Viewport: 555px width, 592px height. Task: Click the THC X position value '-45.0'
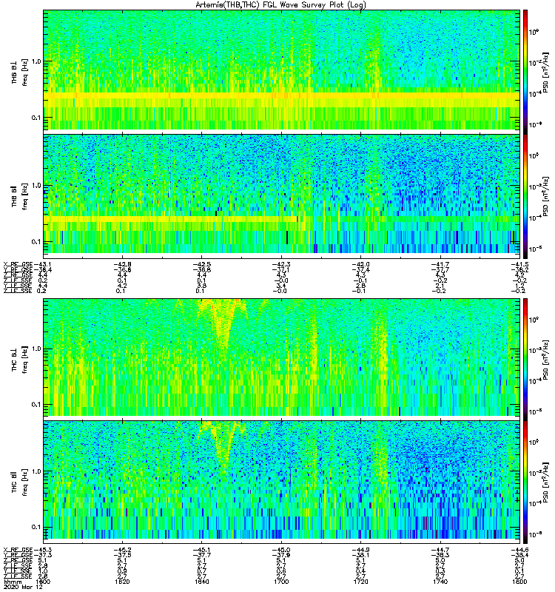point(281,550)
